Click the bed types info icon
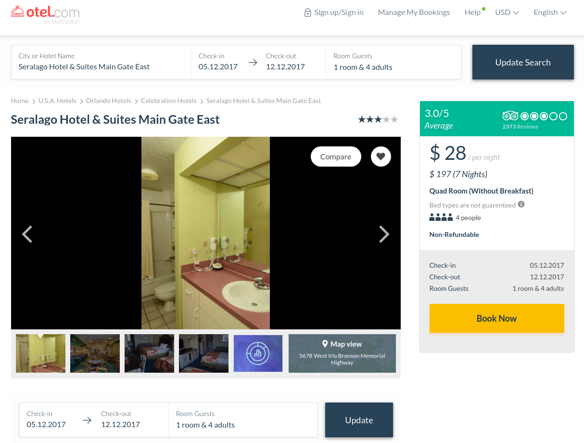 coord(521,204)
